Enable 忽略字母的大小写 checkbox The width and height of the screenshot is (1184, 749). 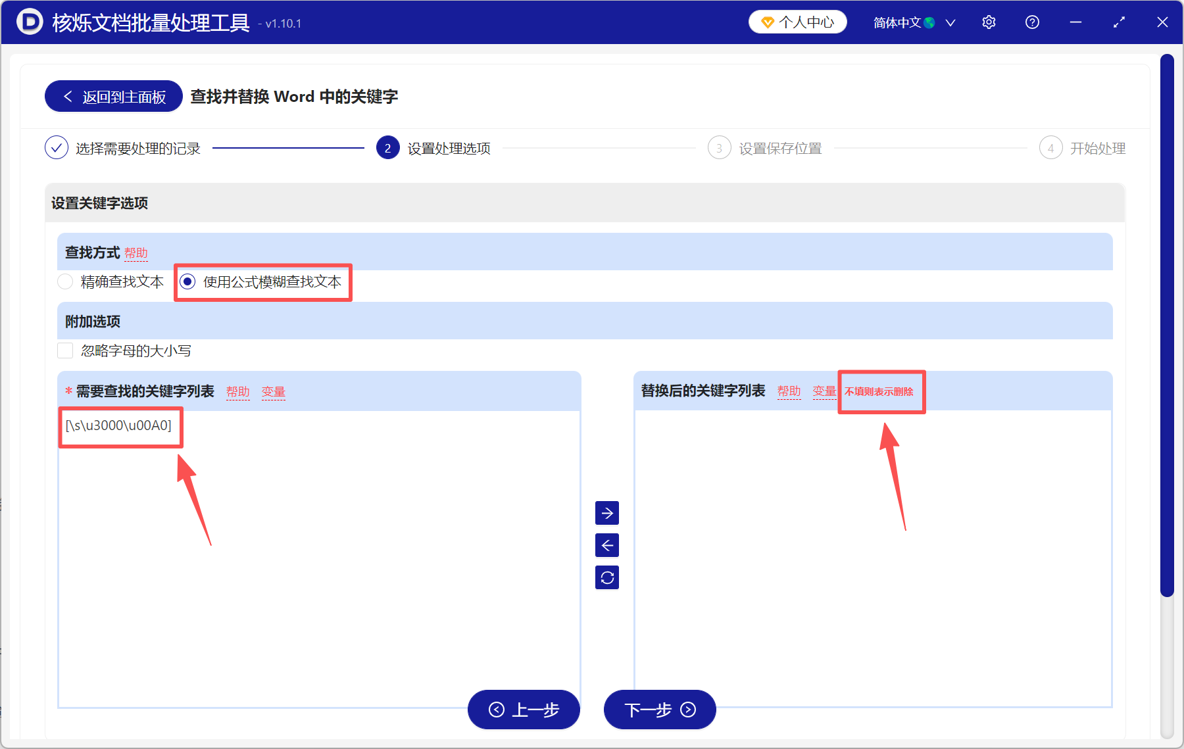[65, 350]
